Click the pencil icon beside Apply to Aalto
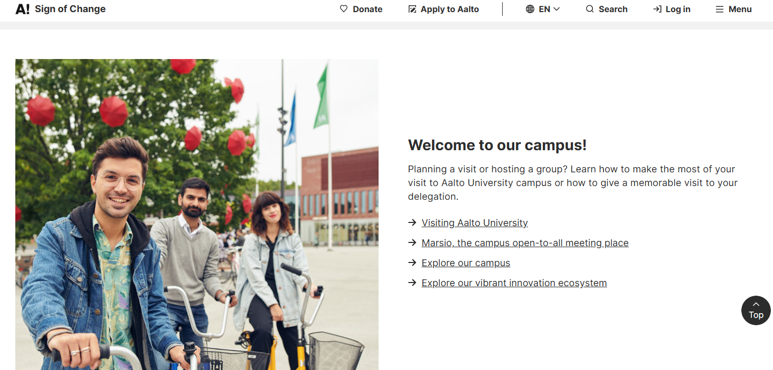773x370 pixels. point(412,9)
